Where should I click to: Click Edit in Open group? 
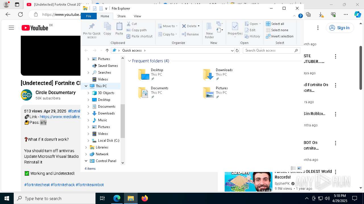click(250, 30)
